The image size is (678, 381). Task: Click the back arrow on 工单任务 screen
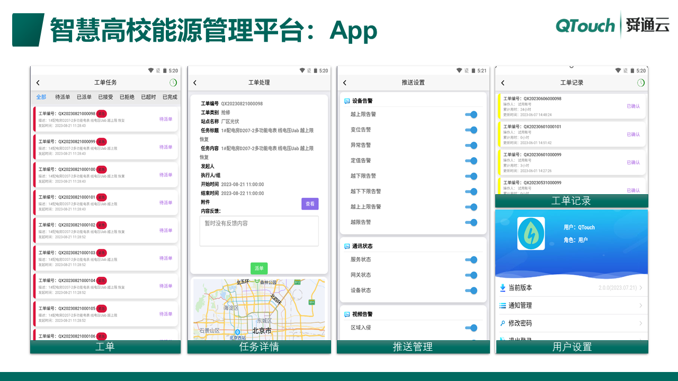pos(37,83)
